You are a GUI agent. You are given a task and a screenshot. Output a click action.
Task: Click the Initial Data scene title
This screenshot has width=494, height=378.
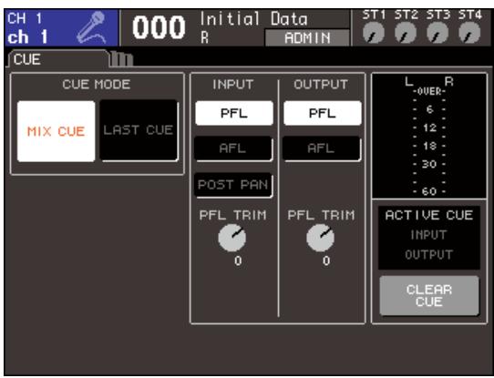[x=254, y=19]
